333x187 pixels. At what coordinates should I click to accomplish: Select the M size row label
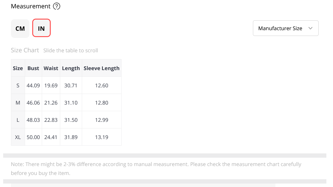tap(18, 103)
